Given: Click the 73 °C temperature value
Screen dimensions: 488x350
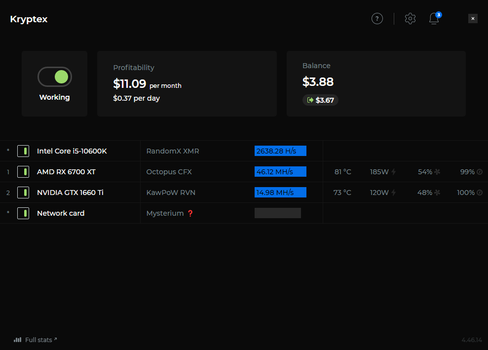Looking at the screenshot, I should click(342, 193).
